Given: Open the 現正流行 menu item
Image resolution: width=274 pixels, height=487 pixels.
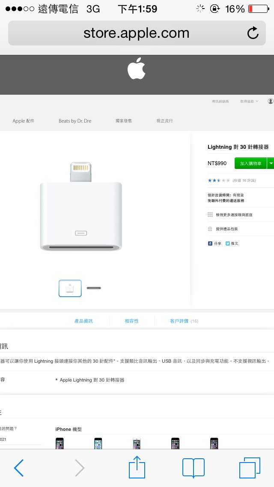Looking at the screenshot, I should coord(165,121).
